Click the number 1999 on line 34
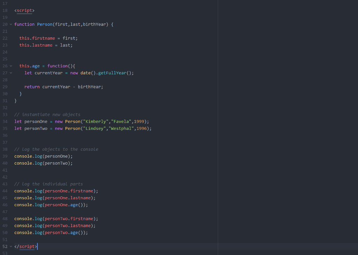Image resolution: width=358 pixels, height=255 pixels. tap(139, 121)
